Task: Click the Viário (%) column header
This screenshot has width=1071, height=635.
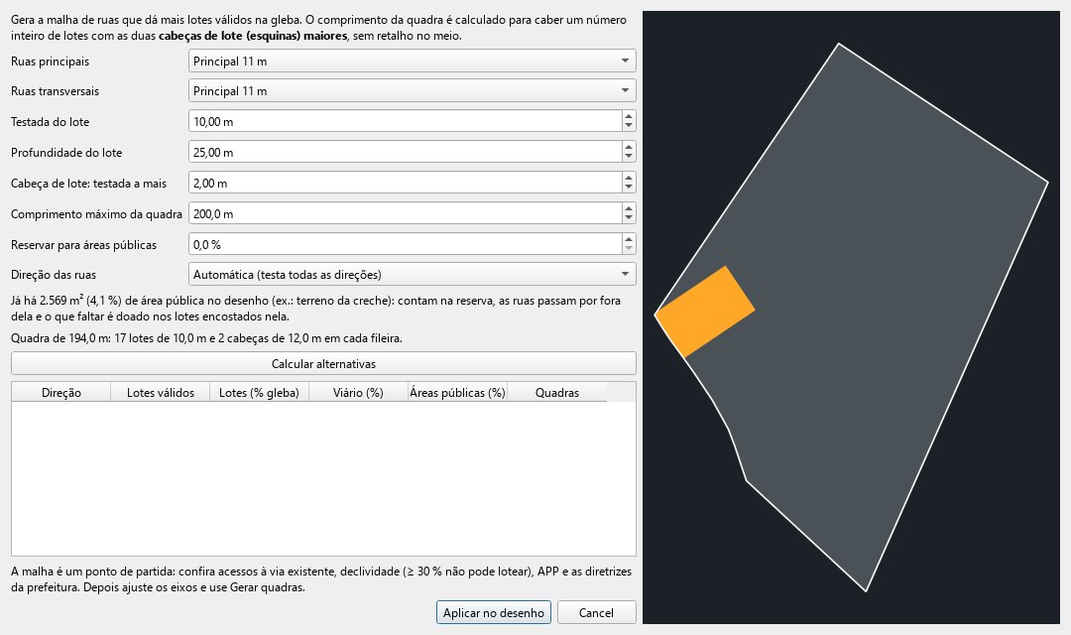Action: coord(358,392)
